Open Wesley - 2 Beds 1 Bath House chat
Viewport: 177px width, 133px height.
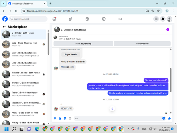[24, 122]
